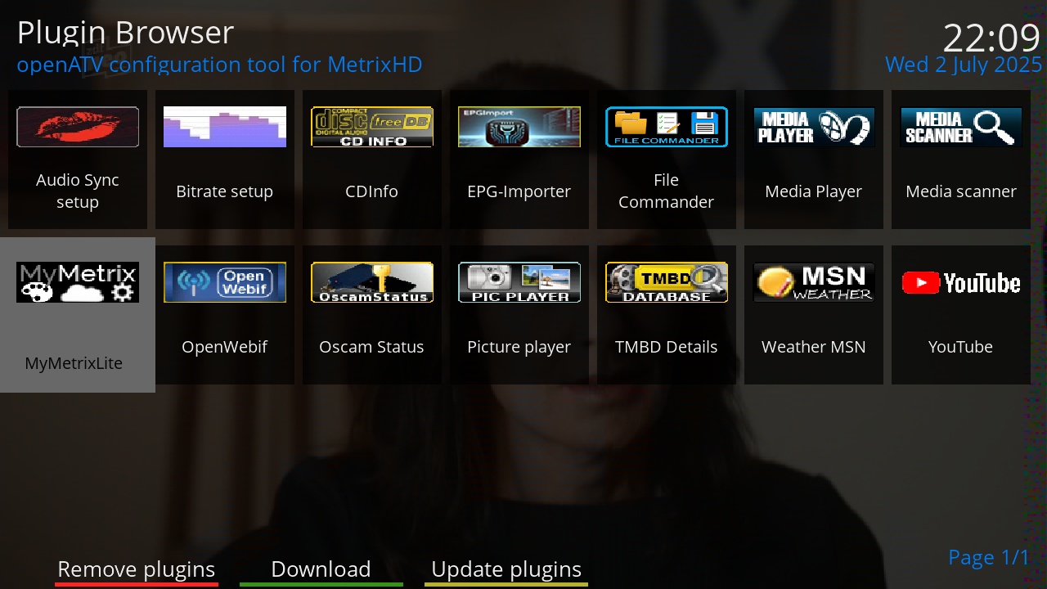Open the TMBD Database icon
This screenshot has width=1047, height=589.
point(667,282)
